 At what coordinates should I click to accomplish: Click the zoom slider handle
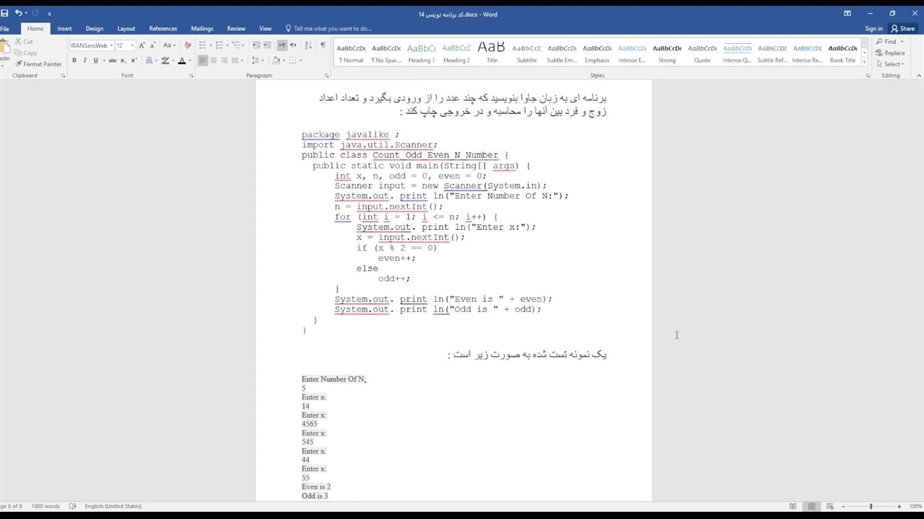click(871, 506)
